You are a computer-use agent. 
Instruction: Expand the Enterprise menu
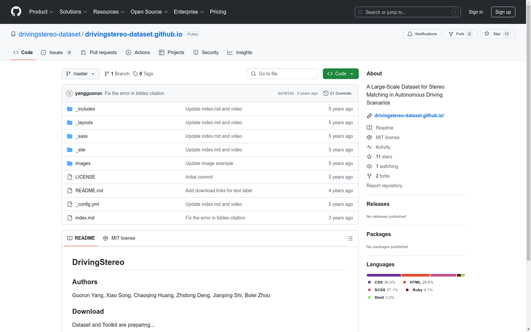point(189,12)
